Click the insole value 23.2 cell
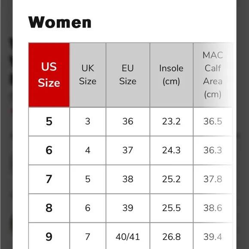 tap(171, 121)
